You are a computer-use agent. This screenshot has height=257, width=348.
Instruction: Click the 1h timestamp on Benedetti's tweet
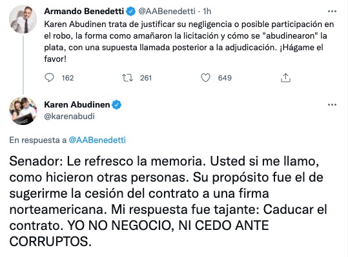pyautogui.click(x=207, y=12)
